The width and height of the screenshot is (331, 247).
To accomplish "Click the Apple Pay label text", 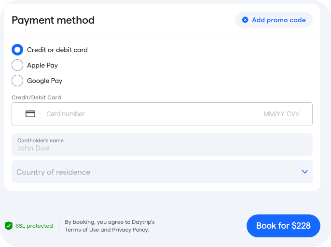I will pos(42,65).
